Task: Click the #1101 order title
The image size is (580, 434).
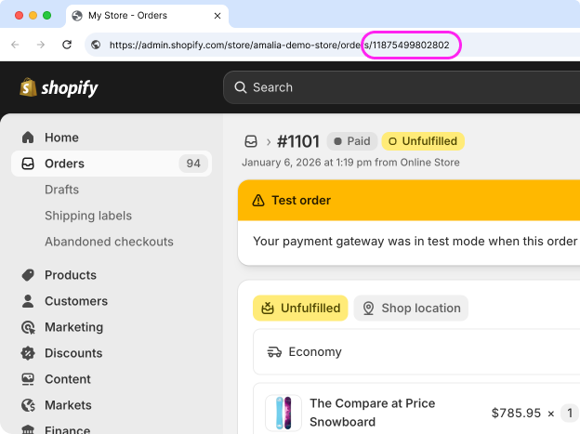Action: (298, 141)
